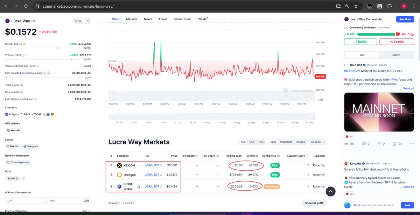
Task: Vote Bullish on Lucre Way
Action: point(360,42)
